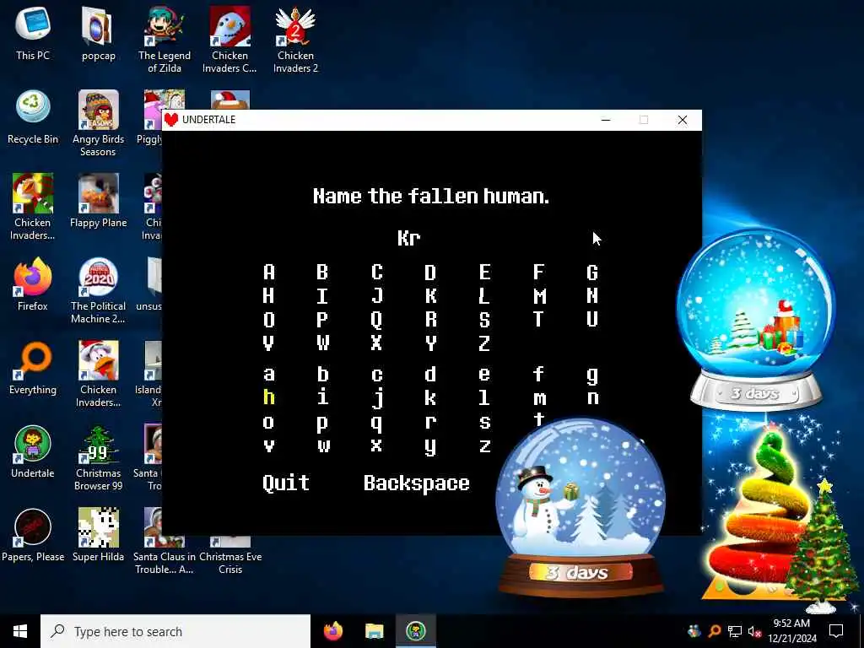Screen dimensions: 864x648
Task: Choose lowercase letter p
Action: pos(323,424)
